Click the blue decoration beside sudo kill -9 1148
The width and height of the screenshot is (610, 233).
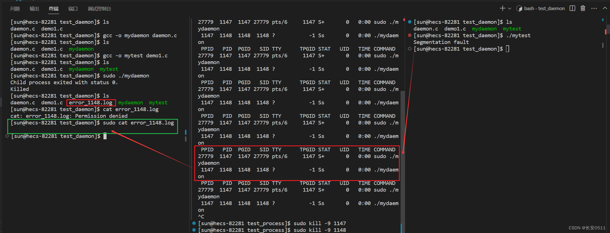pyautogui.click(x=194, y=230)
